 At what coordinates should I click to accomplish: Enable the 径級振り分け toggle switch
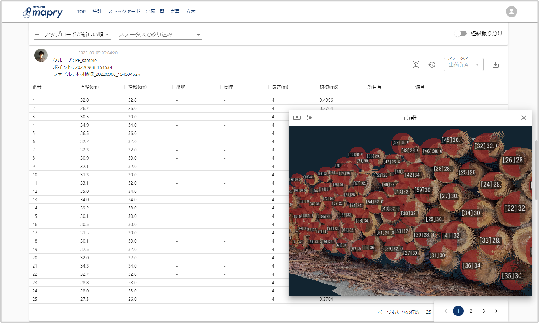[x=461, y=33]
